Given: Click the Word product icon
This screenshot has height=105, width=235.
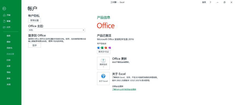Looking at the screenshot, I should click(98, 48).
